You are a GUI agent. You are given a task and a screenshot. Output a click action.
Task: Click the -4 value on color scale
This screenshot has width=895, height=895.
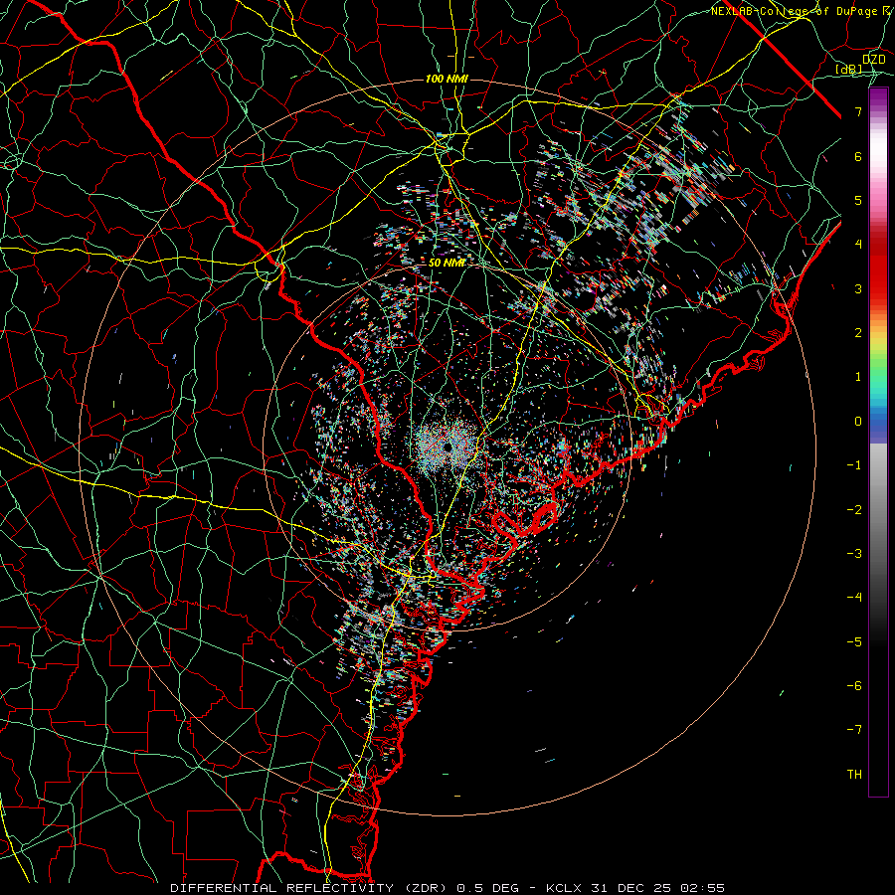(854, 598)
